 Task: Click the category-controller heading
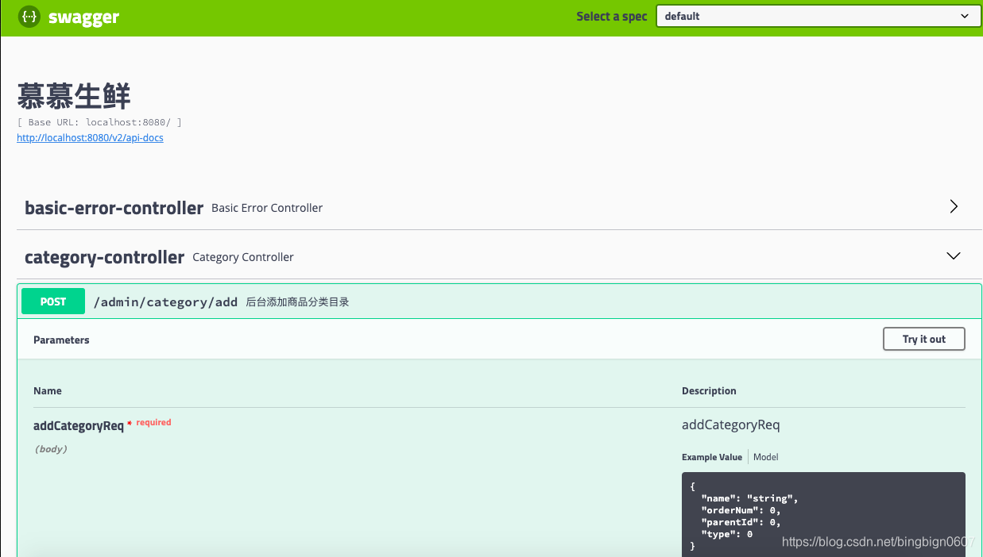click(x=105, y=257)
